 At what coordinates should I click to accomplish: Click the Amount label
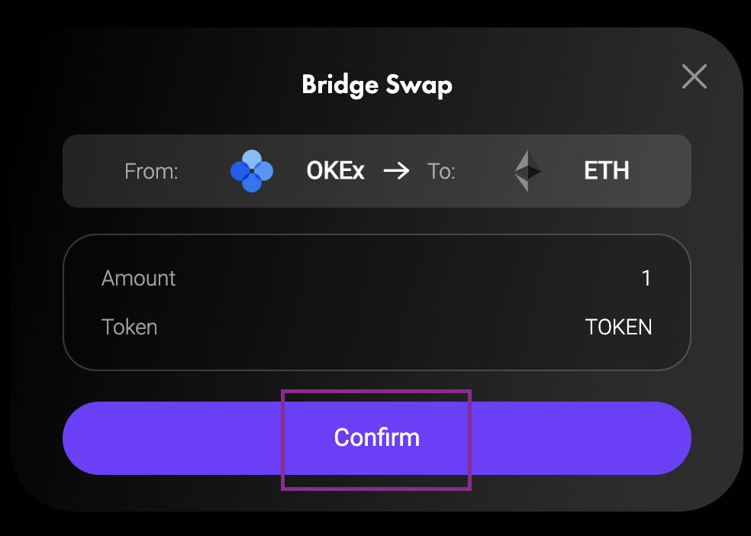point(138,278)
